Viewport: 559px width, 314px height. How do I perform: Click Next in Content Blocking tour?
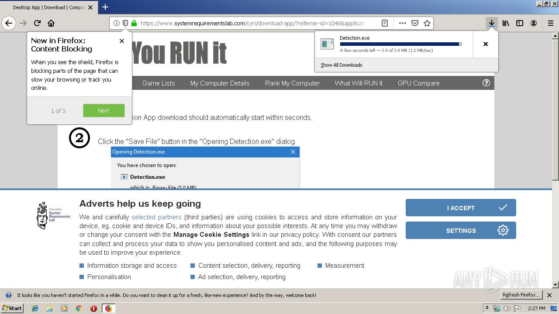pos(104,110)
